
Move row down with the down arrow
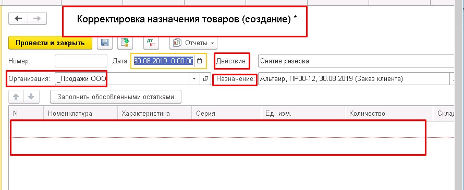31,97
